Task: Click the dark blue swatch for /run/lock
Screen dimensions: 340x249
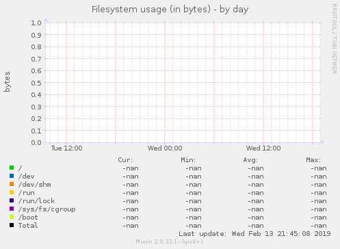Action: tap(12, 200)
